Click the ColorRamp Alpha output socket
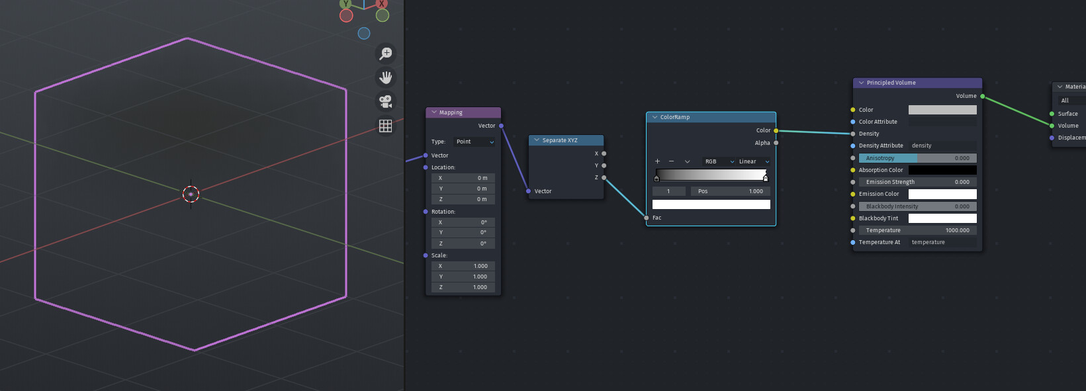Viewport: 1086px width, 391px height. tap(776, 143)
